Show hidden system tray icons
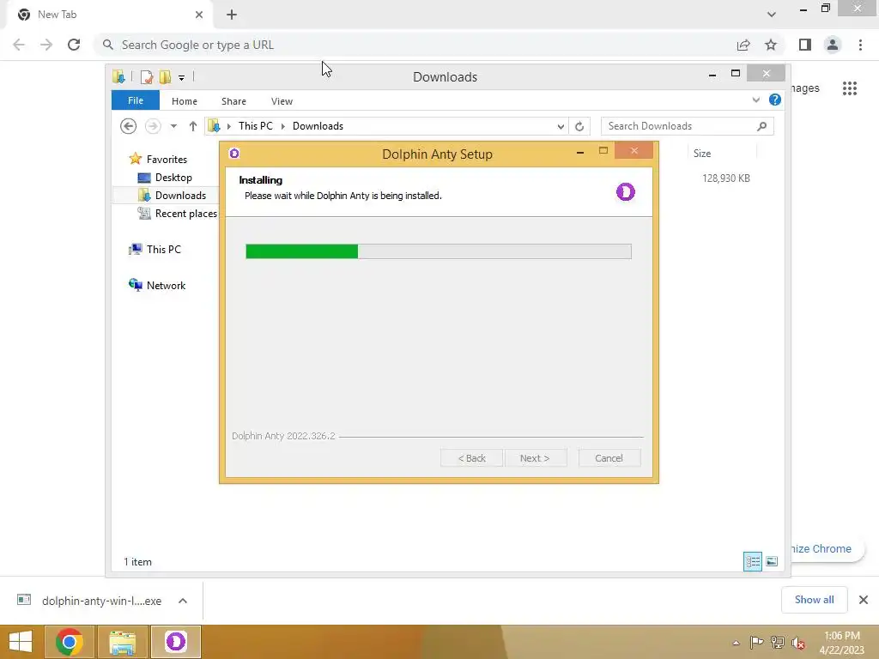The height and width of the screenshot is (659, 879). tap(736, 643)
